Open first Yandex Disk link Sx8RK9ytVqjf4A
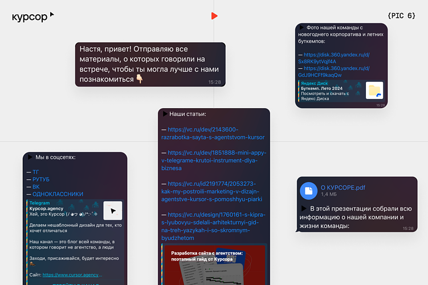Screen dimensions: 428x285 pos(334,58)
